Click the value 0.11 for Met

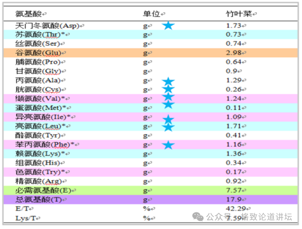click(233, 108)
